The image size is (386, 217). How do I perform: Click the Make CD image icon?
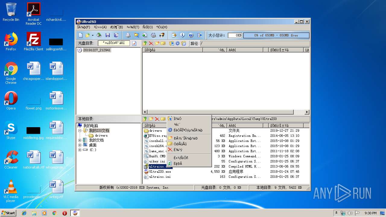coord(128,35)
